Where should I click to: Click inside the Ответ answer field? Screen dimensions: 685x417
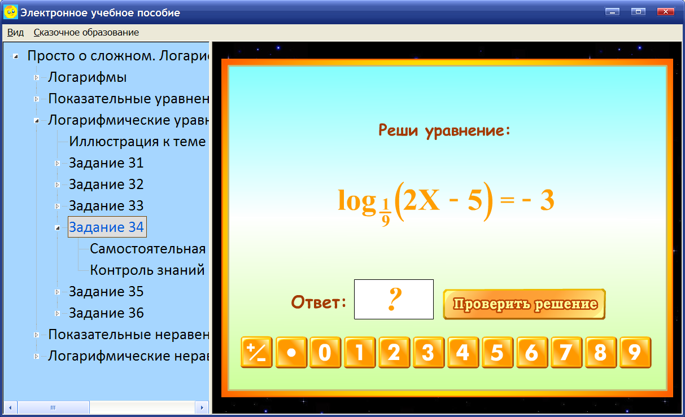393,299
